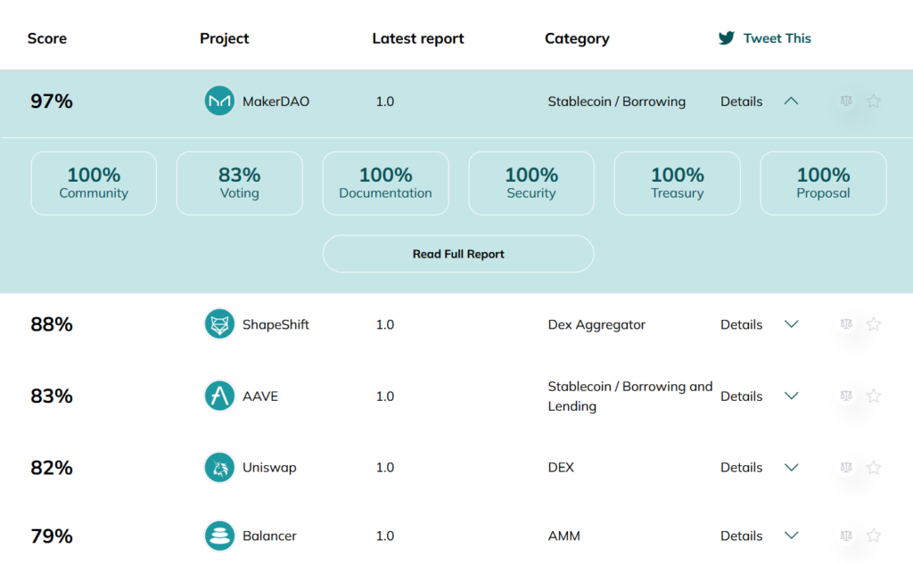Click the compare scale icon for MakerDAO
The height and width of the screenshot is (564, 913).
pos(846,102)
